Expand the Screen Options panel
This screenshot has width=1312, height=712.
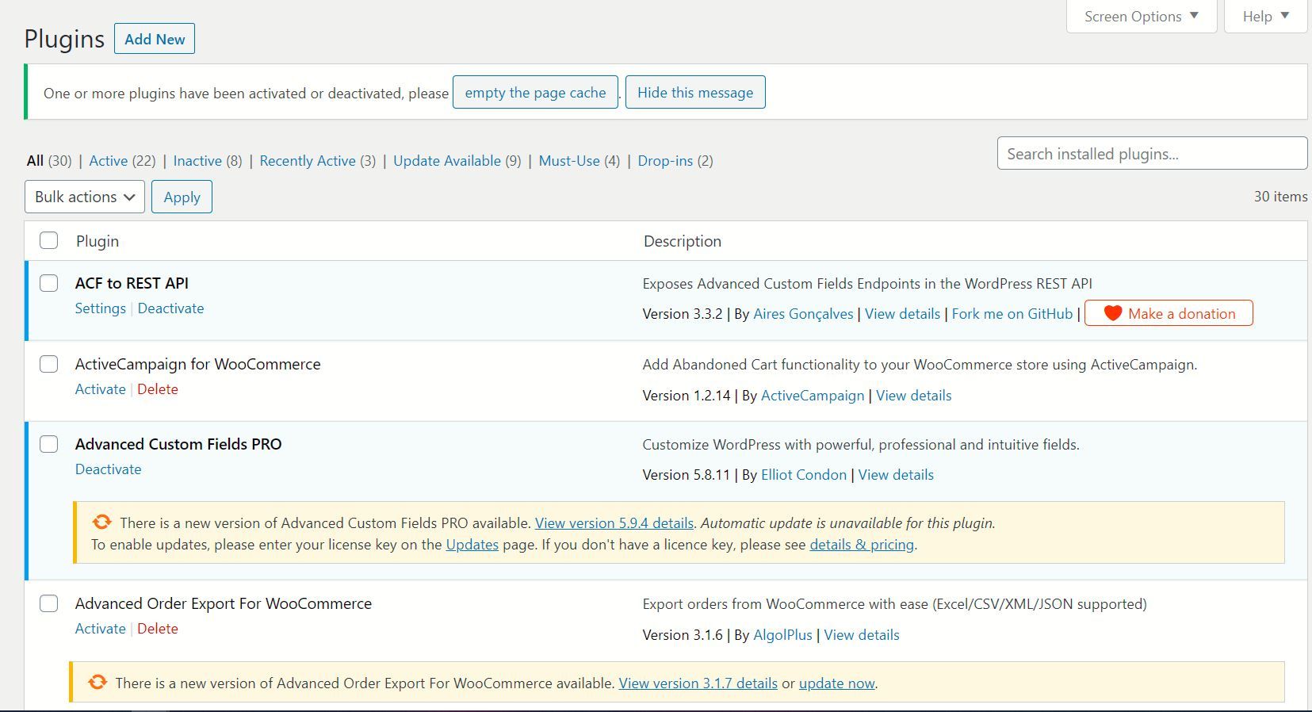[x=1142, y=17]
